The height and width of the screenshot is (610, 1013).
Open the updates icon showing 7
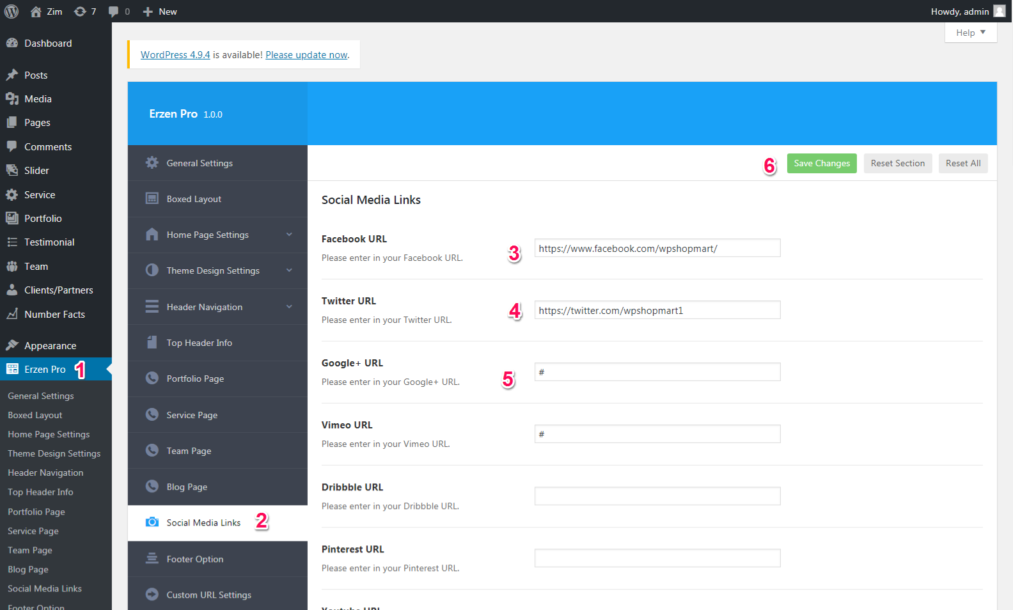[x=80, y=12]
